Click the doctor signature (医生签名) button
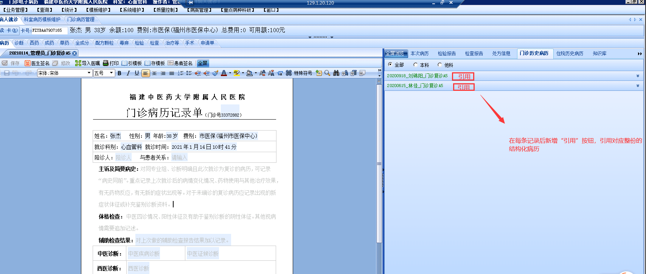 (x=37, y=63)
